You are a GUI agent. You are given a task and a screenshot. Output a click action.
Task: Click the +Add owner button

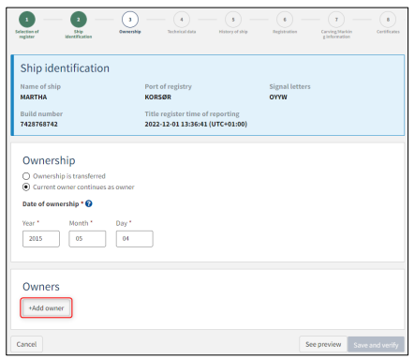46,308
